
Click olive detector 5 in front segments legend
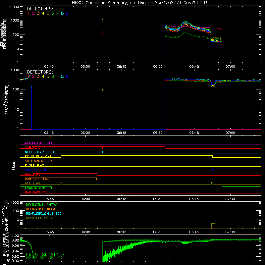(48, 13)
